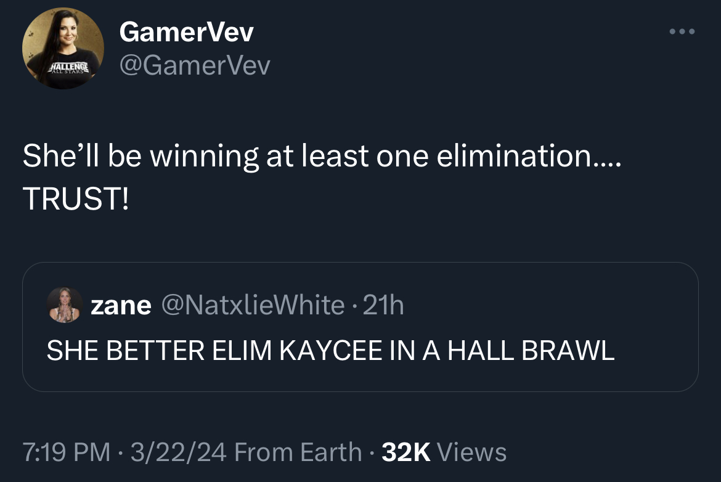This screenshot has height=482, width=721.
Task: Open the @NatxlieWhite handle
Action: 253,305
